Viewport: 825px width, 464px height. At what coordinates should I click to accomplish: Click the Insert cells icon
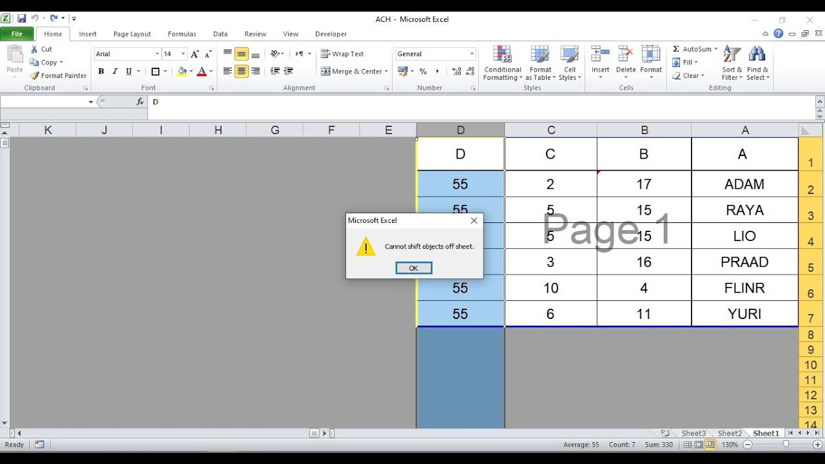pos(601,54)
